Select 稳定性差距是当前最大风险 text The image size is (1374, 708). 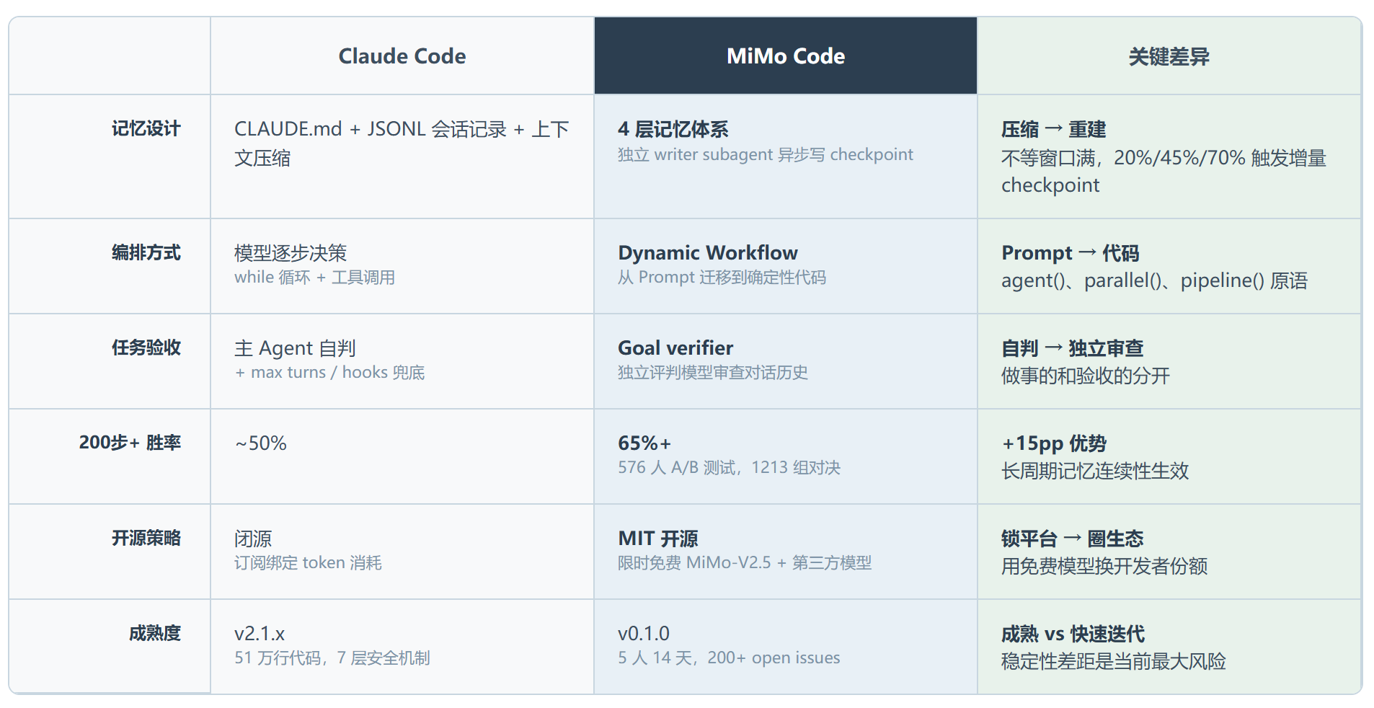point(1113,661)
